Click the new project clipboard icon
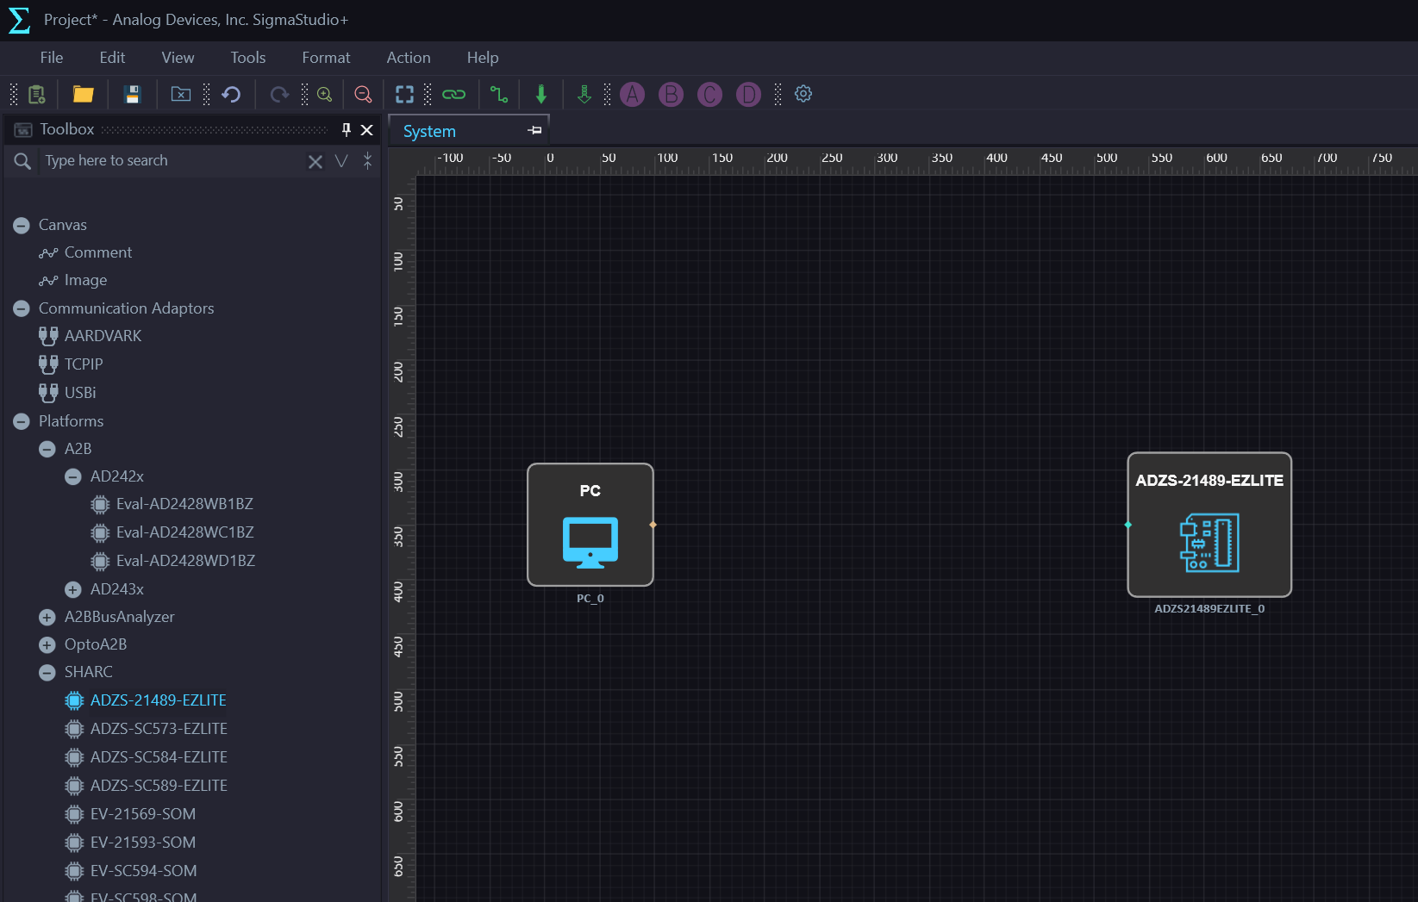Image resolution: width=1418 pixels, height=902 pixels. (36, 94)
